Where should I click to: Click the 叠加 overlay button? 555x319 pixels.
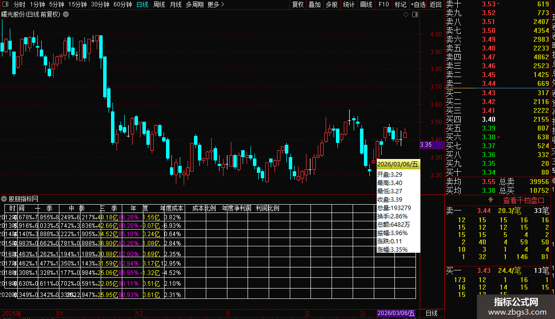pos(315,4)
